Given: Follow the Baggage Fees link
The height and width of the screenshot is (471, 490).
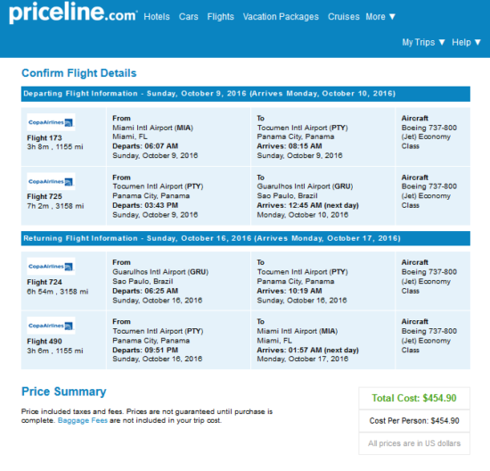Looking at the screenshot, I should click(83, 420).
